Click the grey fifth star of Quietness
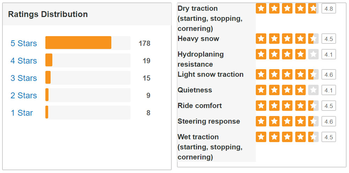The width and height of the screenshot is (349, 173). (313, 90)
